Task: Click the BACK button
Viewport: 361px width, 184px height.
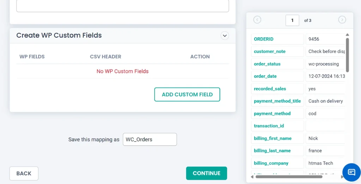Action: [24, 173]
